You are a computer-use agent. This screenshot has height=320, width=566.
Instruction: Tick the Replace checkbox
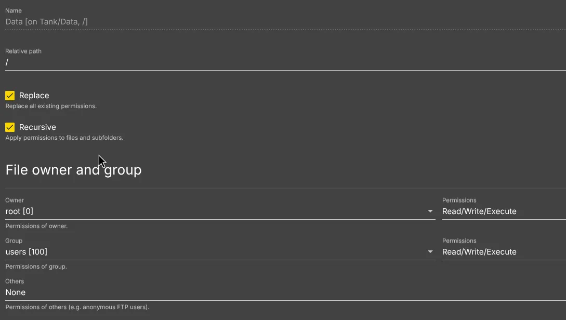coord(10,96)
